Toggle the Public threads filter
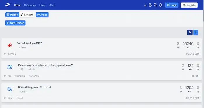The width and height of the screenshot is (204, 108). (12, 15)
